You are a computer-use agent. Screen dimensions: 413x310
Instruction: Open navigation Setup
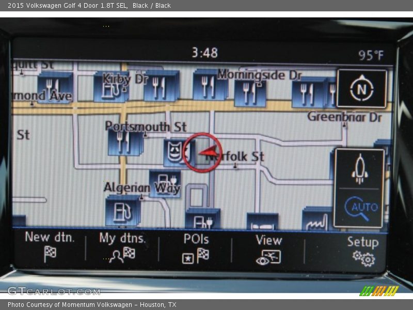point(363,251)
